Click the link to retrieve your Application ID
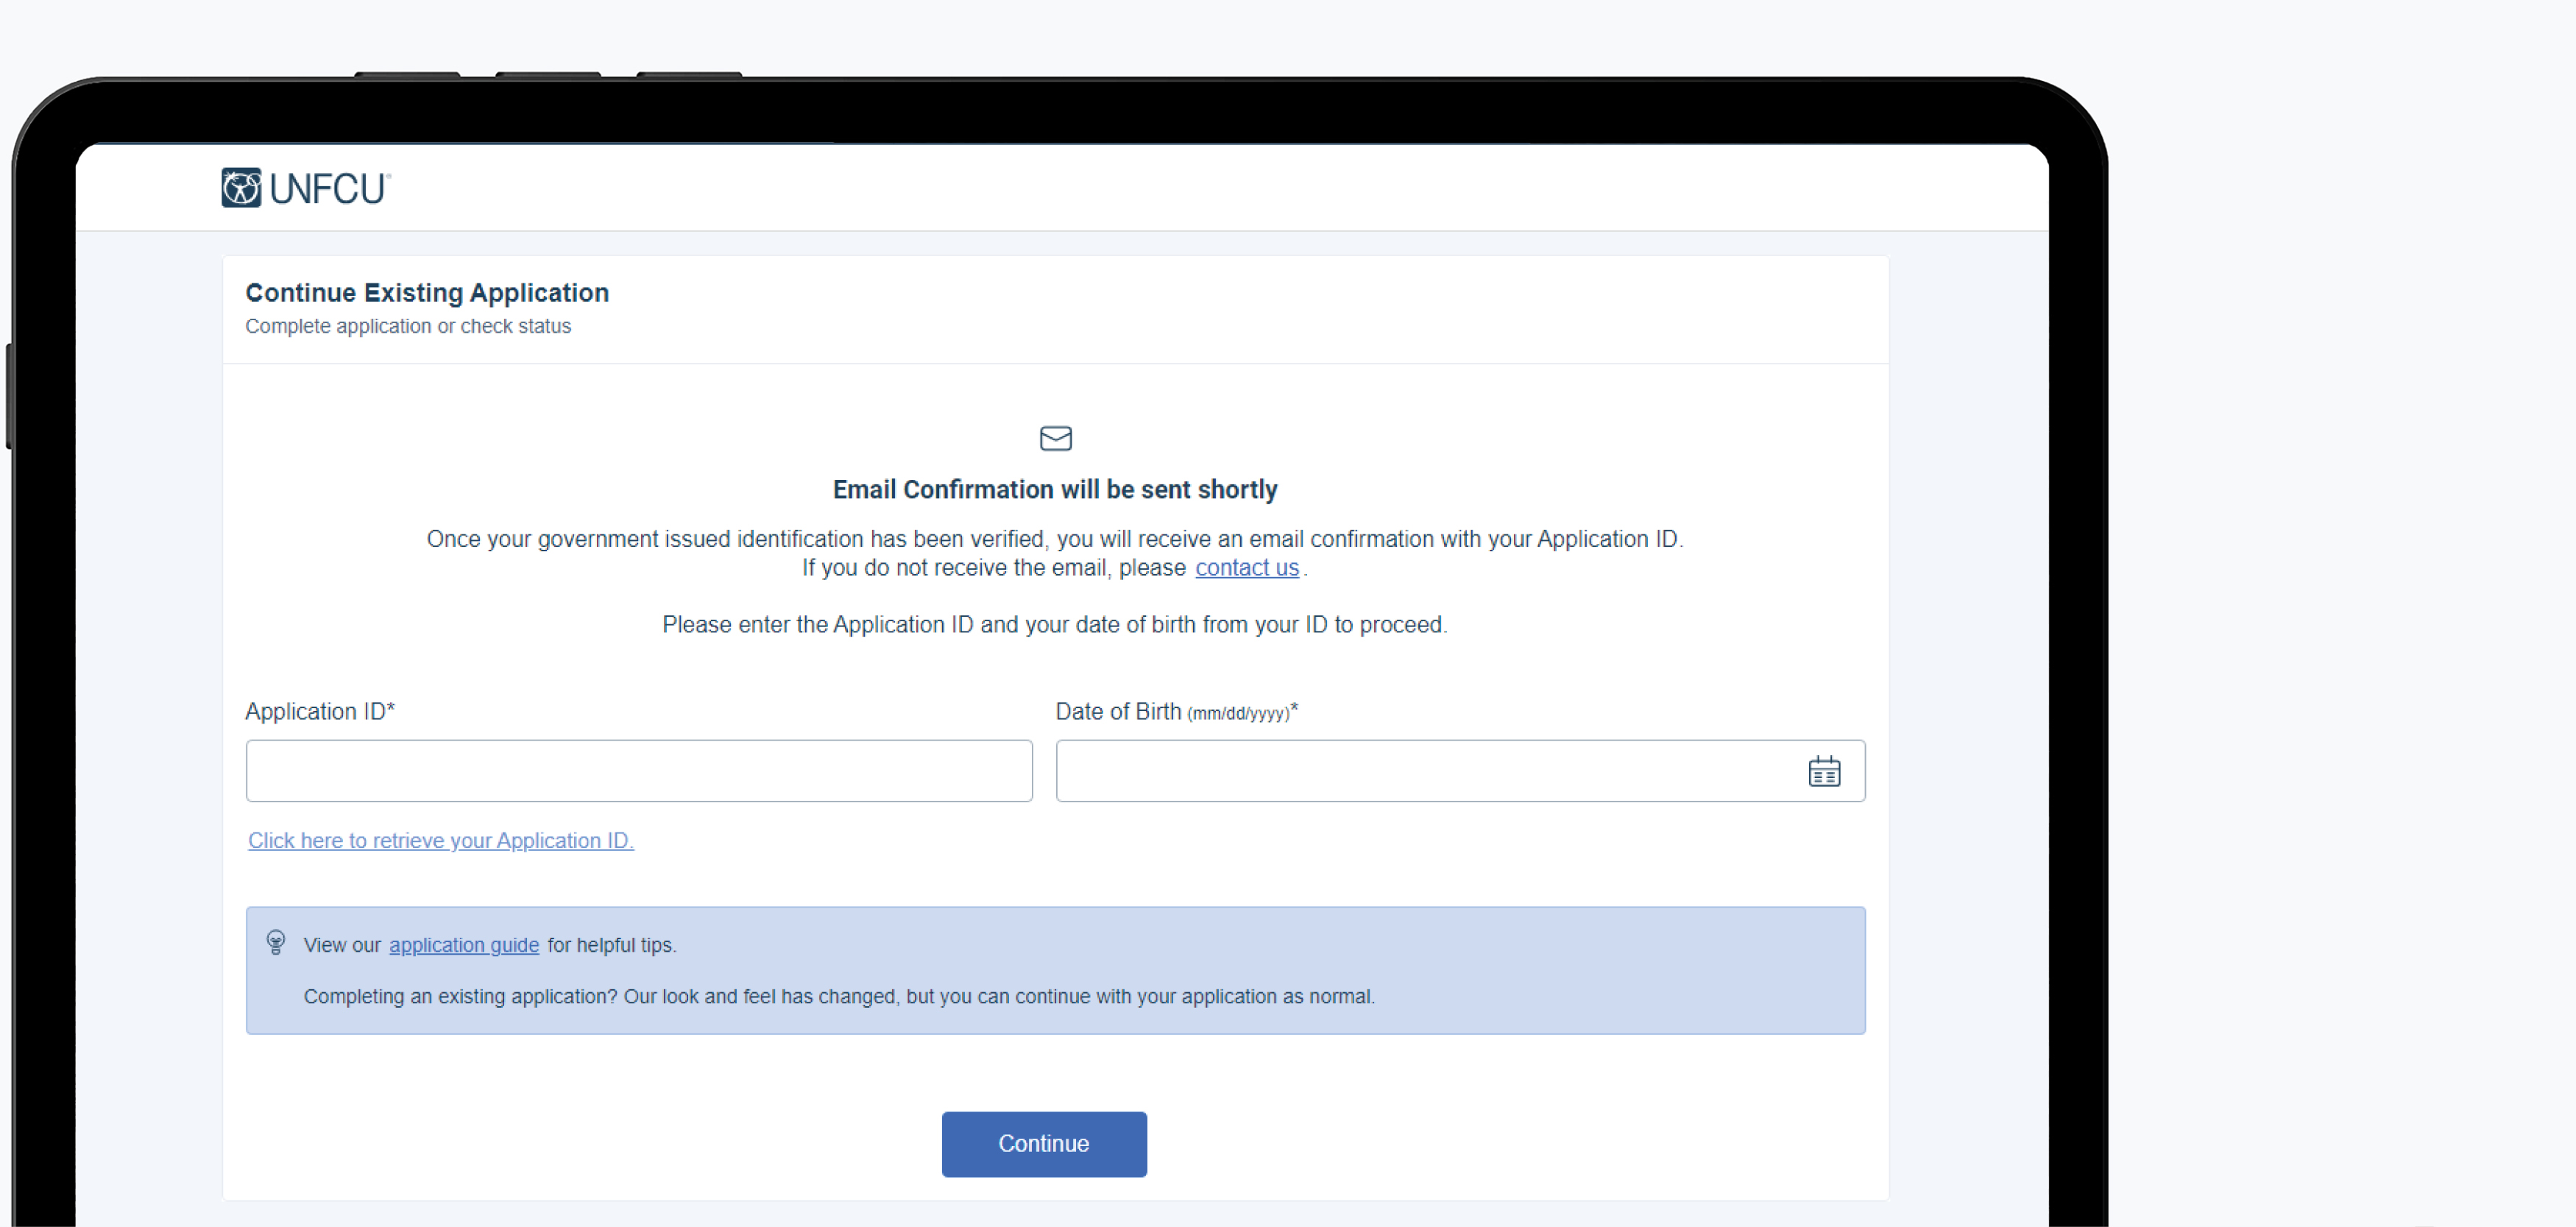This screenshot has width=2576, height=1227. coord(440,840)
